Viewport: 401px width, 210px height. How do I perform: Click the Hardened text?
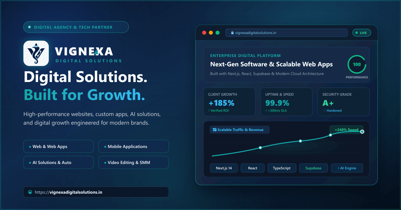(x=334, y=110)
